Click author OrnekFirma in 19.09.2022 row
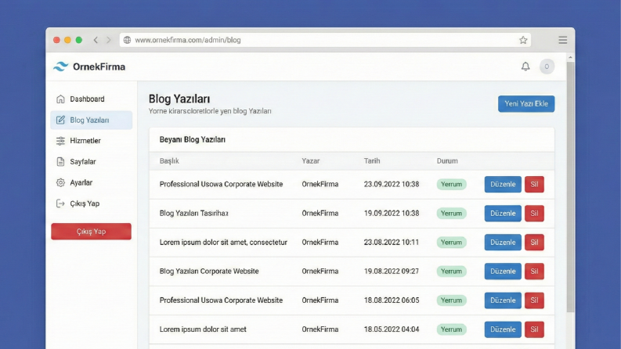621x349 pixels. pos(320,214)
